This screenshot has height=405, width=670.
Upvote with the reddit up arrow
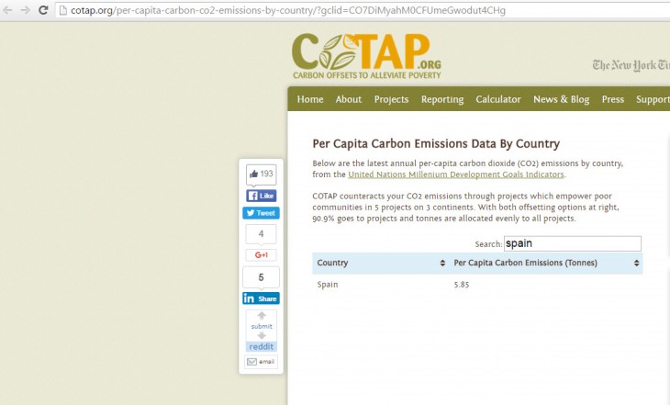point(262,315)
